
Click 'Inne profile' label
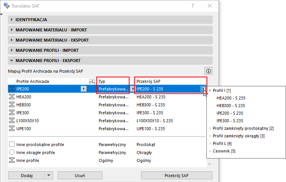28,160
